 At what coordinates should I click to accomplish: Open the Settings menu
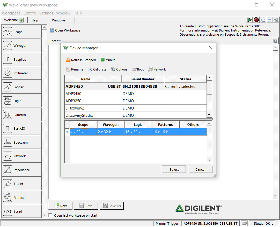coord(46,13)
